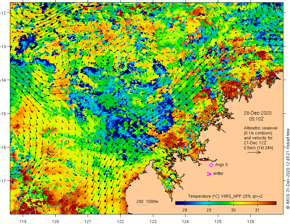Click the 'Temperature (°C) VIIRS_NPP 28% ql>=2' caption
Image resolution: width=290 pixels, height=224 pixels.
pos(225,196)
